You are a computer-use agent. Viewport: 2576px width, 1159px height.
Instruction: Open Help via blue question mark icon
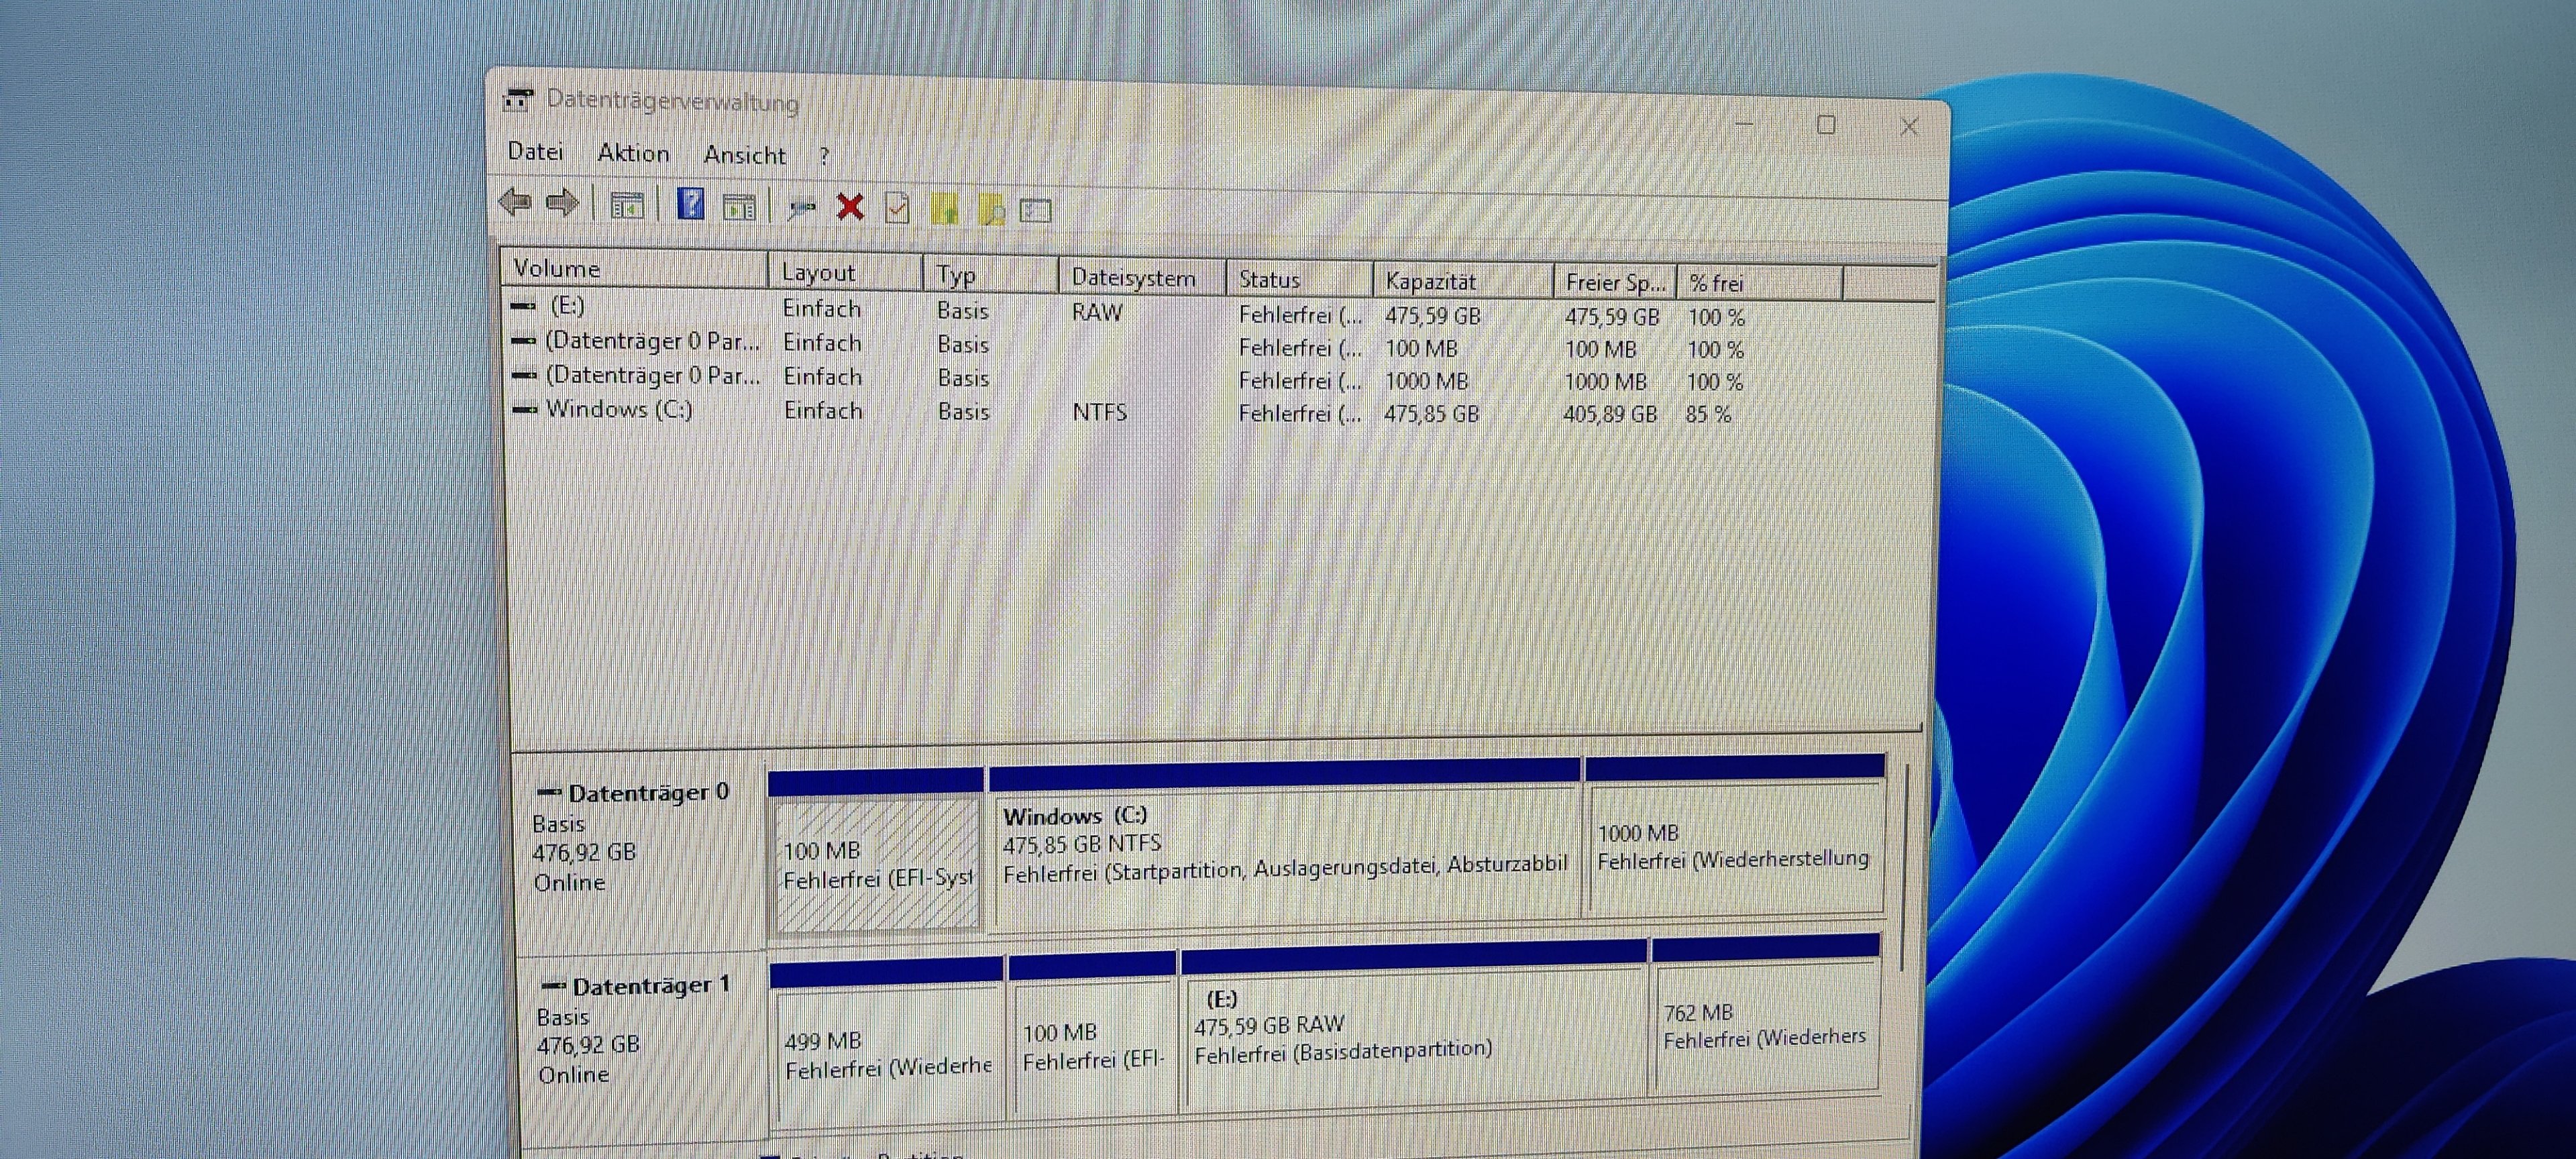[691, 205]
